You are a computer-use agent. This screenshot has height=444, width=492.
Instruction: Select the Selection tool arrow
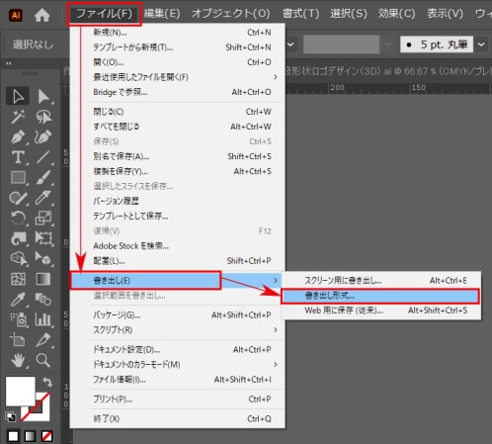pyautogui.click(x=18, y=96)
